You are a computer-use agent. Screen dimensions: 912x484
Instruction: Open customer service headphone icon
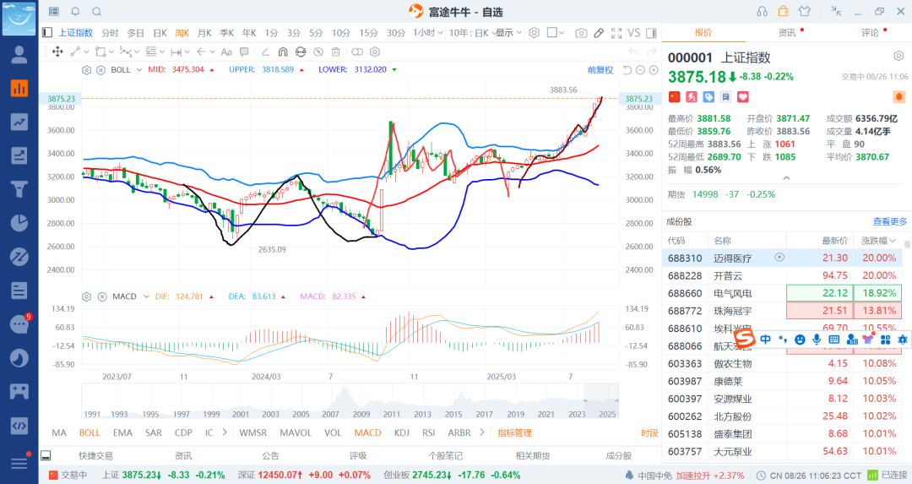(763, 11)
